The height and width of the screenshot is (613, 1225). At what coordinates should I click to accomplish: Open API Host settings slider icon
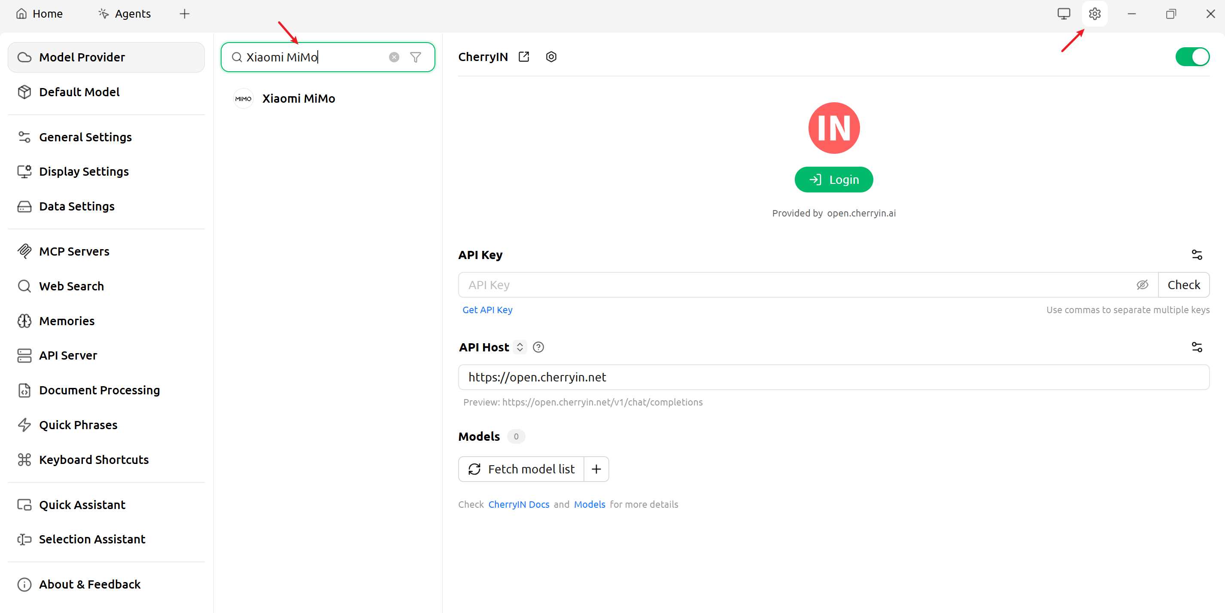[x=1197, y=348]
